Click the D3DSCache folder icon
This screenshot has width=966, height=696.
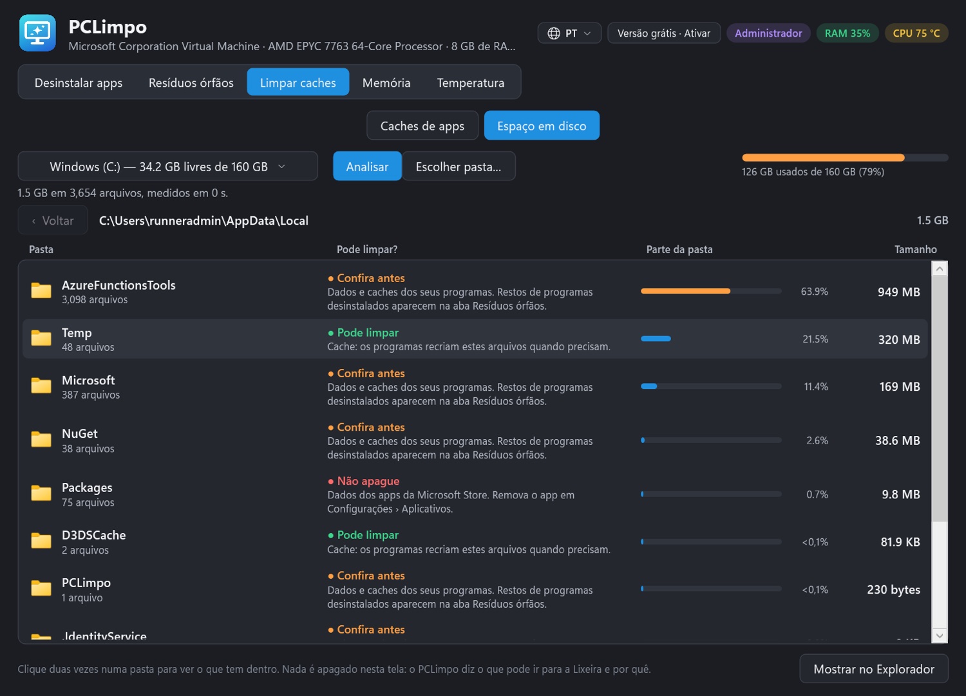[41, 541]
